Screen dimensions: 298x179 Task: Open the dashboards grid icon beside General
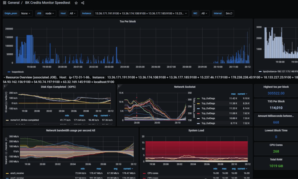[5, 3]
